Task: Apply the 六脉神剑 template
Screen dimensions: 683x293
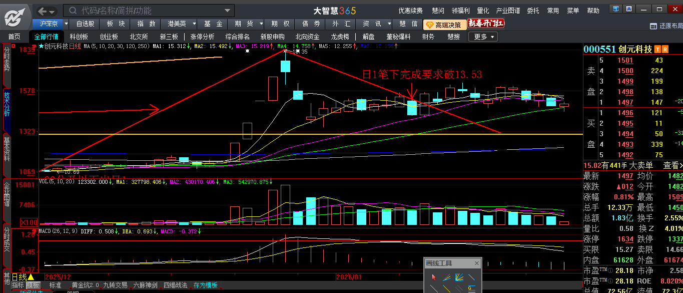Action: 146,285
